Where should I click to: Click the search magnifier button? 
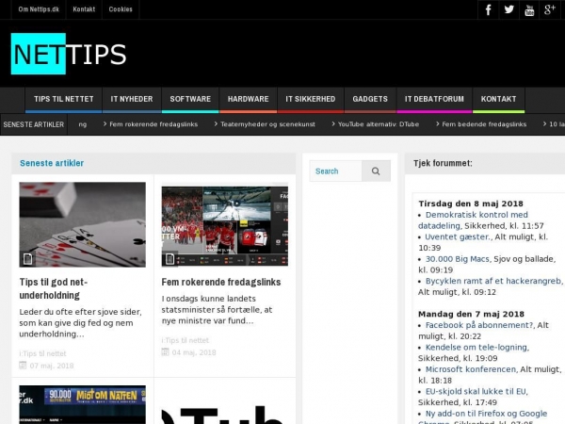376,171
